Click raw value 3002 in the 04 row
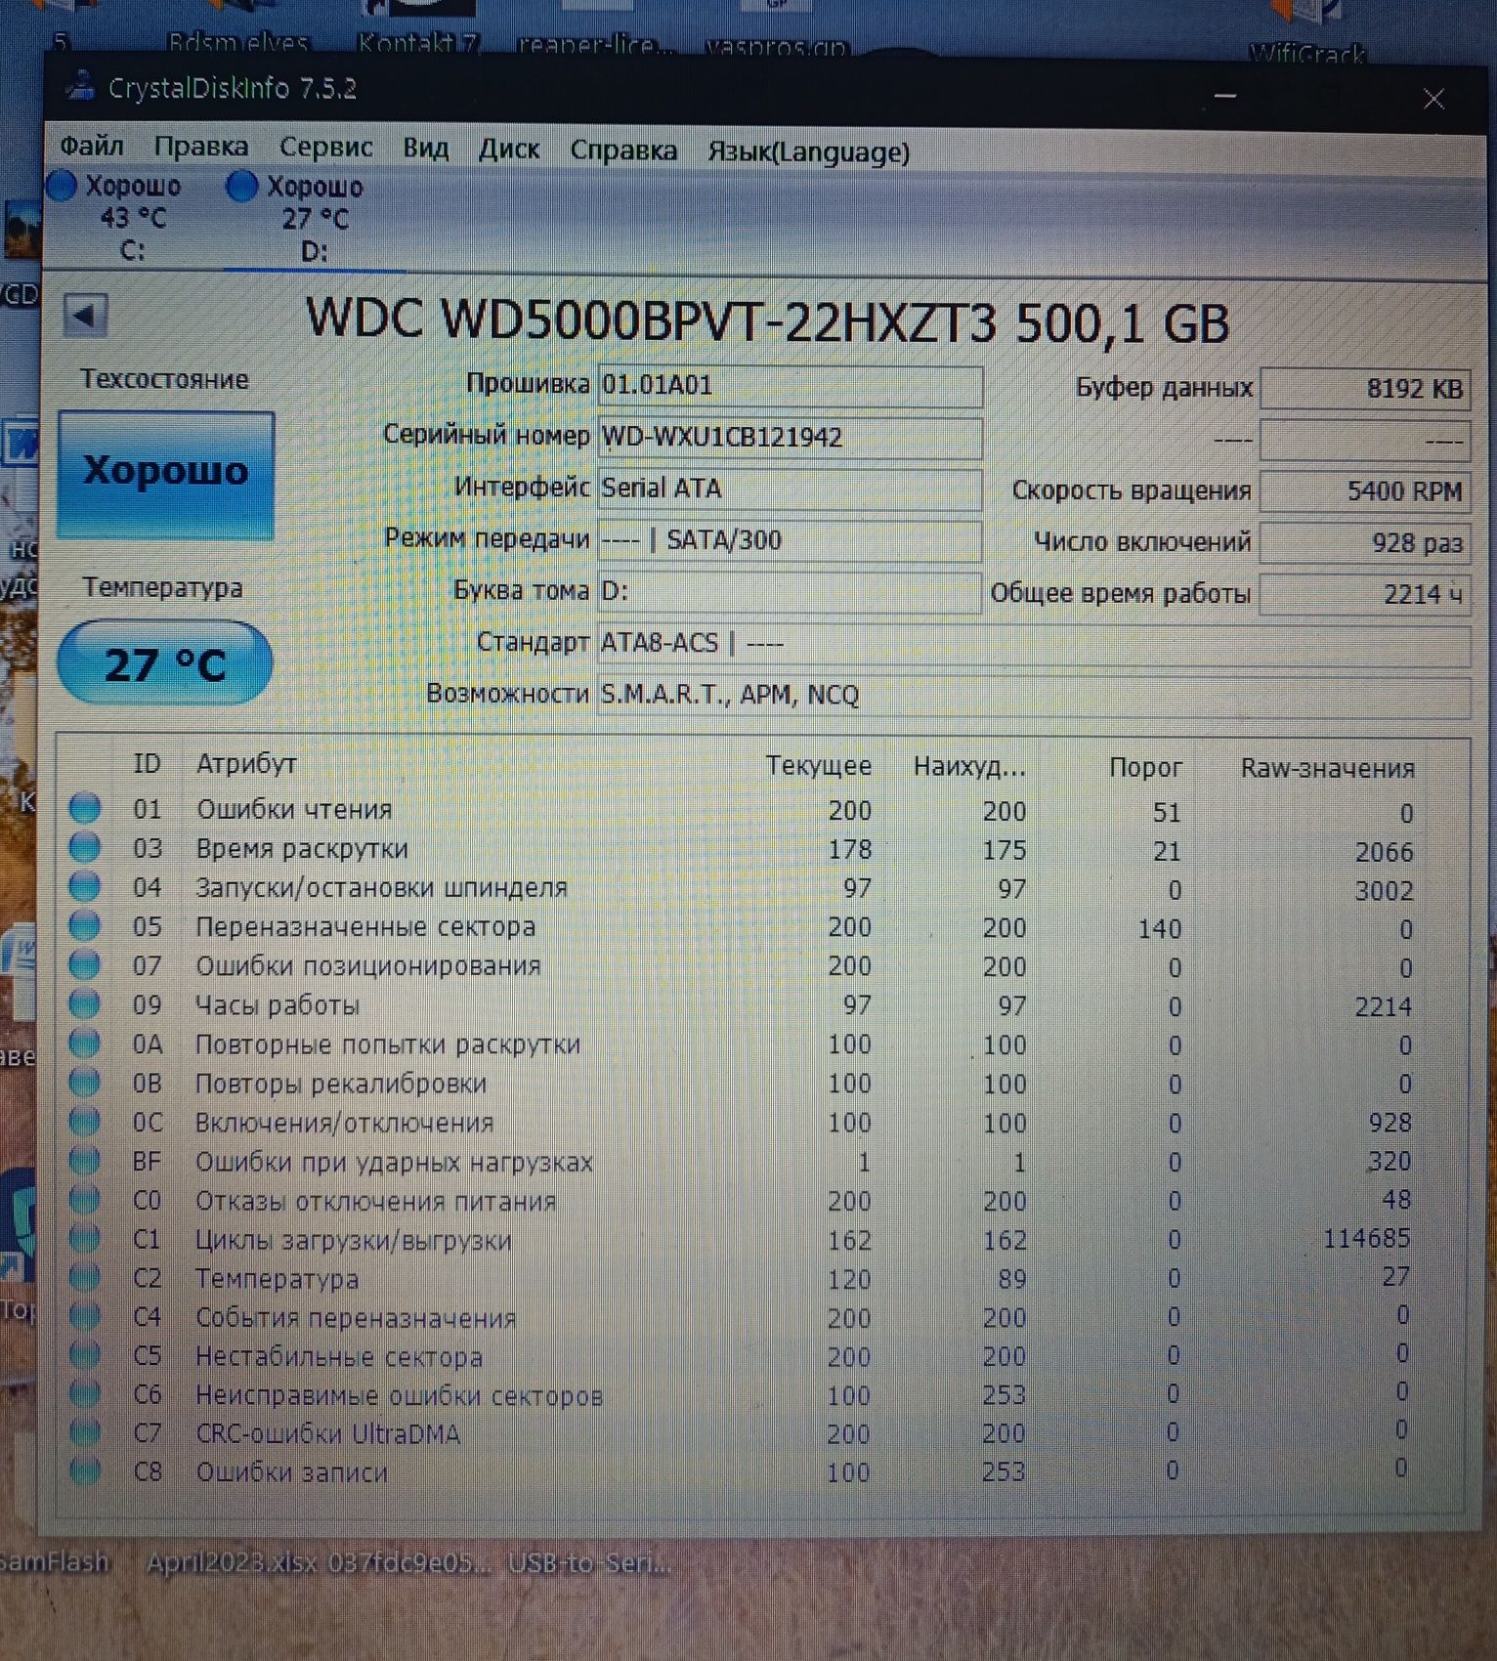 (x=1384, y=891)
